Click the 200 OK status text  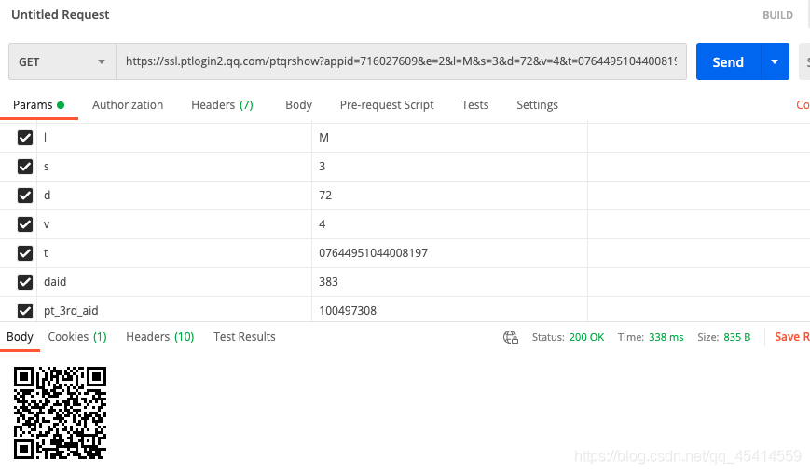coord(586,337)
